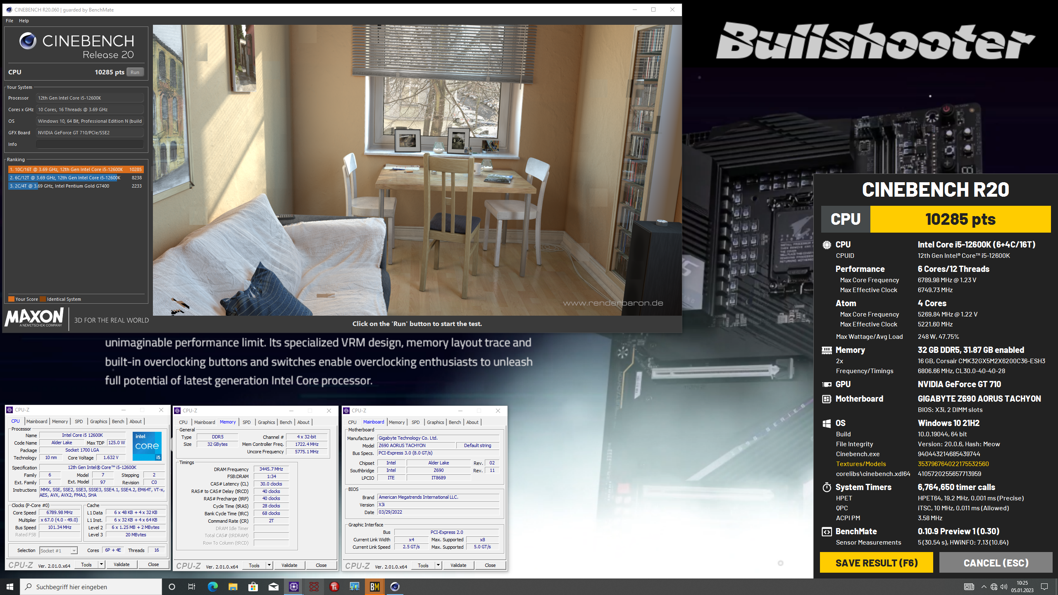This screenshot has width=1058, height=595.
Task: Cancel the BenchMate result dialog
Action: (x=996, y=563)
